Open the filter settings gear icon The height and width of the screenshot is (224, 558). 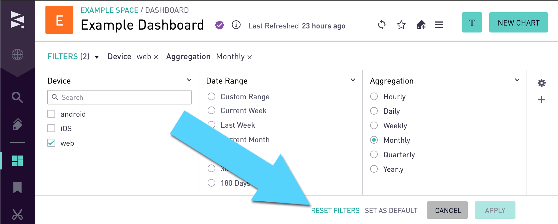[541, 83]
